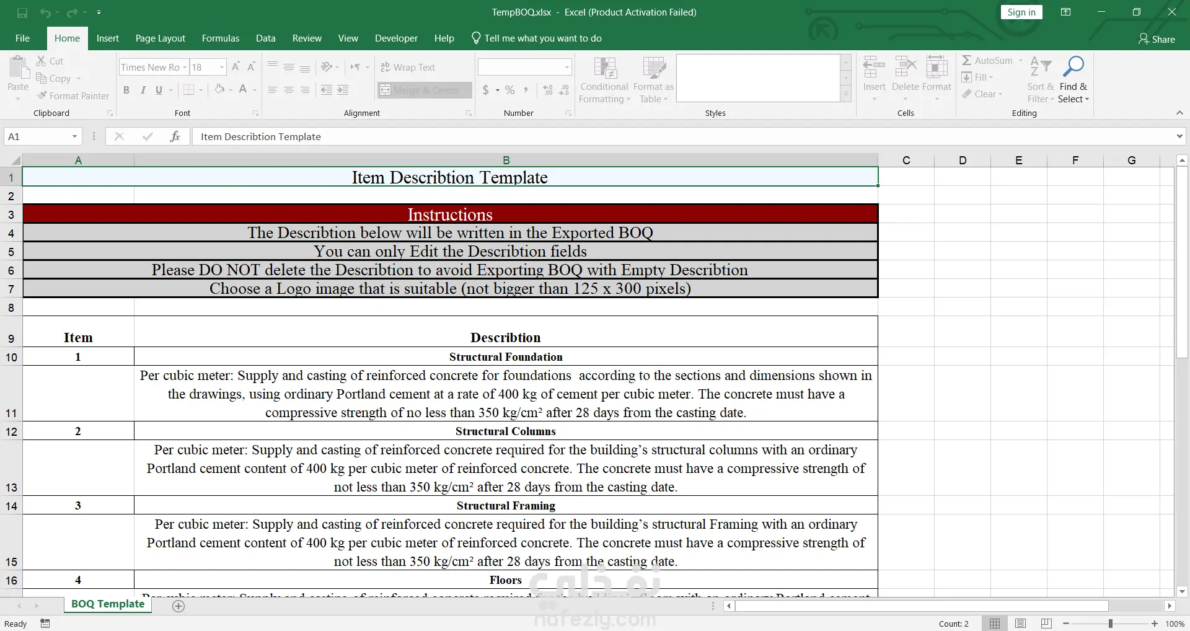1190x631 pixels.
Task: Open the font name dropdown Times New Roman
Action: click(x=185, y=67)
